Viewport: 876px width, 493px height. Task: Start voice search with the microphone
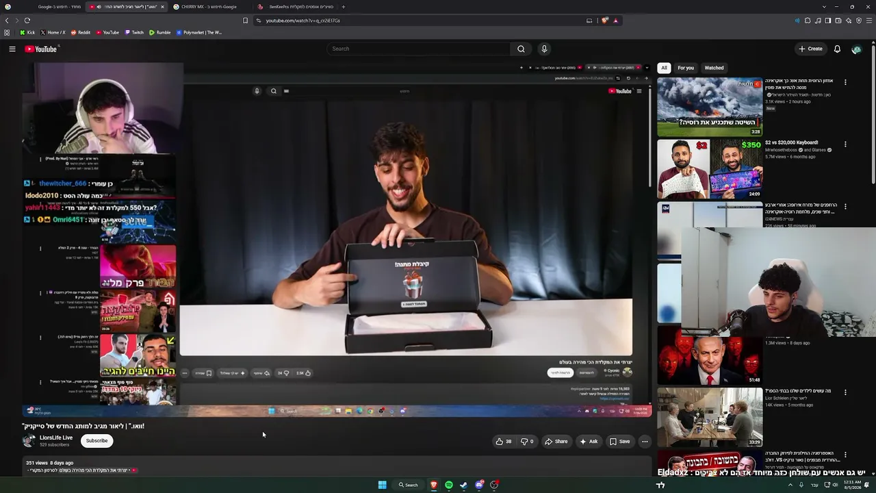tap(544, 49)
